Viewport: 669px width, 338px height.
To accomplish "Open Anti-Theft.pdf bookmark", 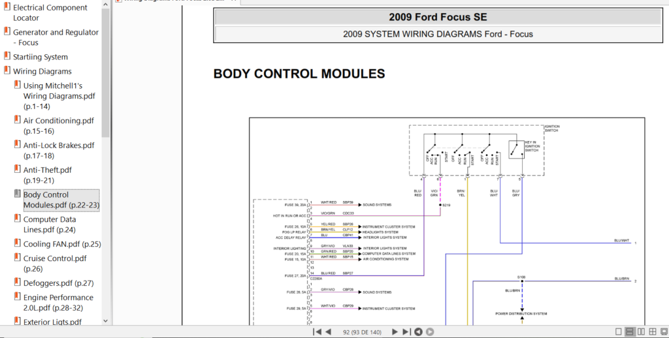I will [47, 175].
